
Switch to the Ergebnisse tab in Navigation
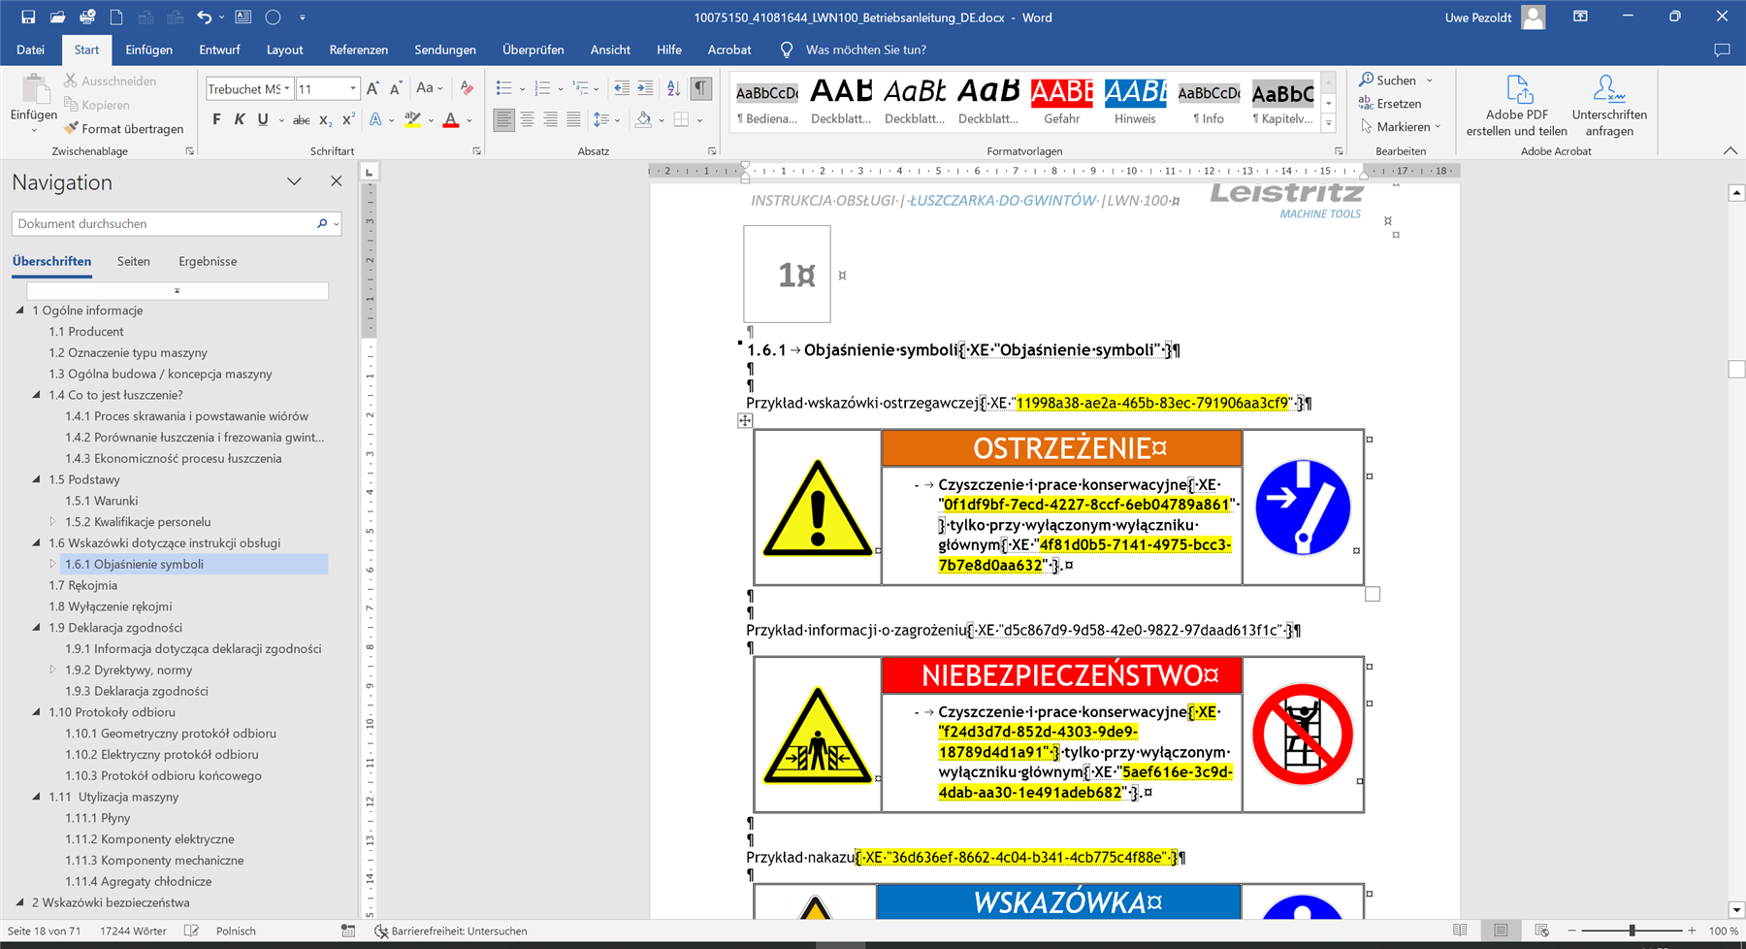208,261
